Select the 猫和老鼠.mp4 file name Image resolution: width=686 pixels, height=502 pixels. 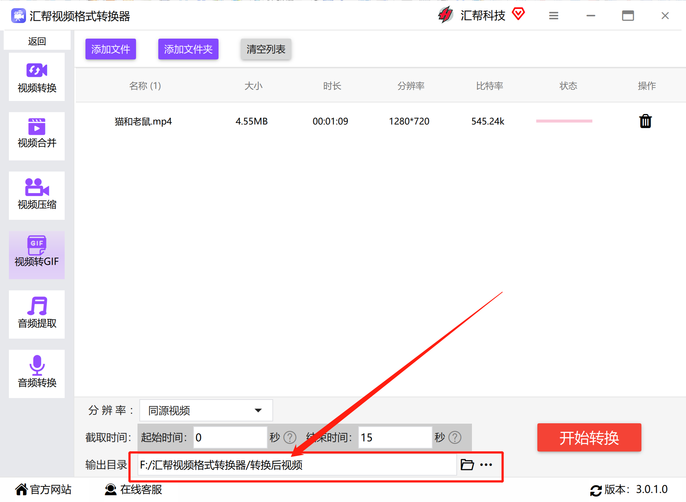coord(143,121)
